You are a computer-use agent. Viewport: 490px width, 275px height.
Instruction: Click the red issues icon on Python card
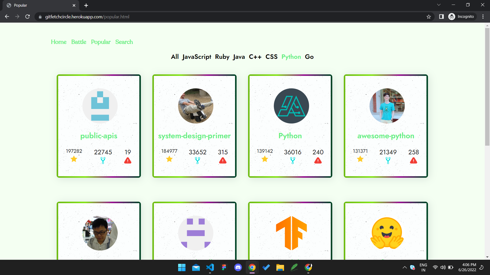(318, 160)
